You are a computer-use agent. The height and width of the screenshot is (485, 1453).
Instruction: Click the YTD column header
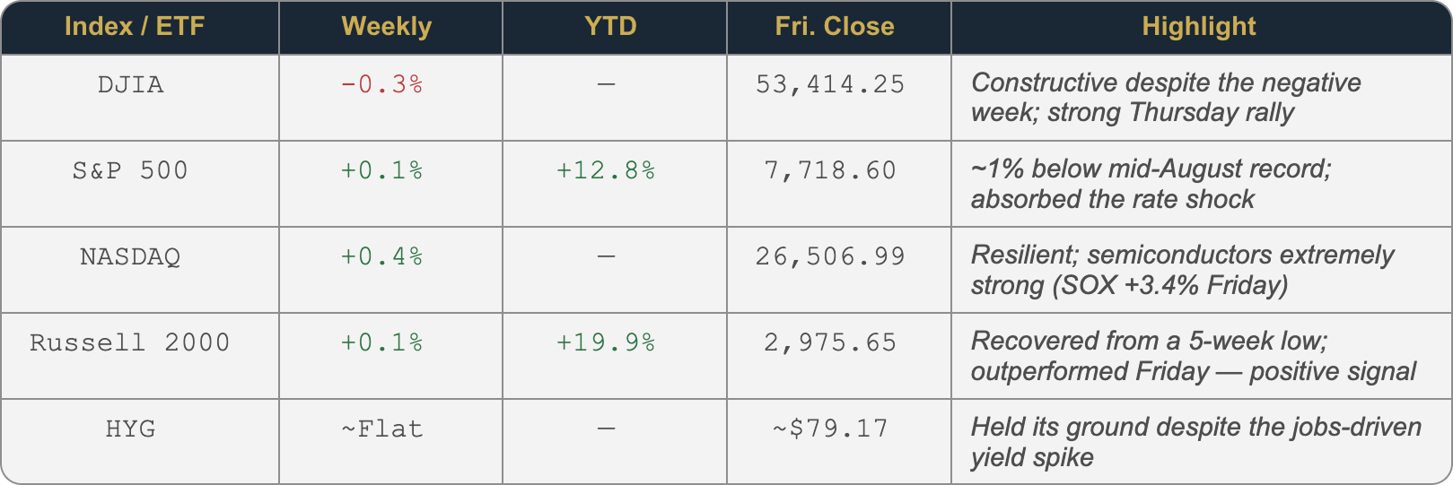pyautogui.click(x=610, y=27)
